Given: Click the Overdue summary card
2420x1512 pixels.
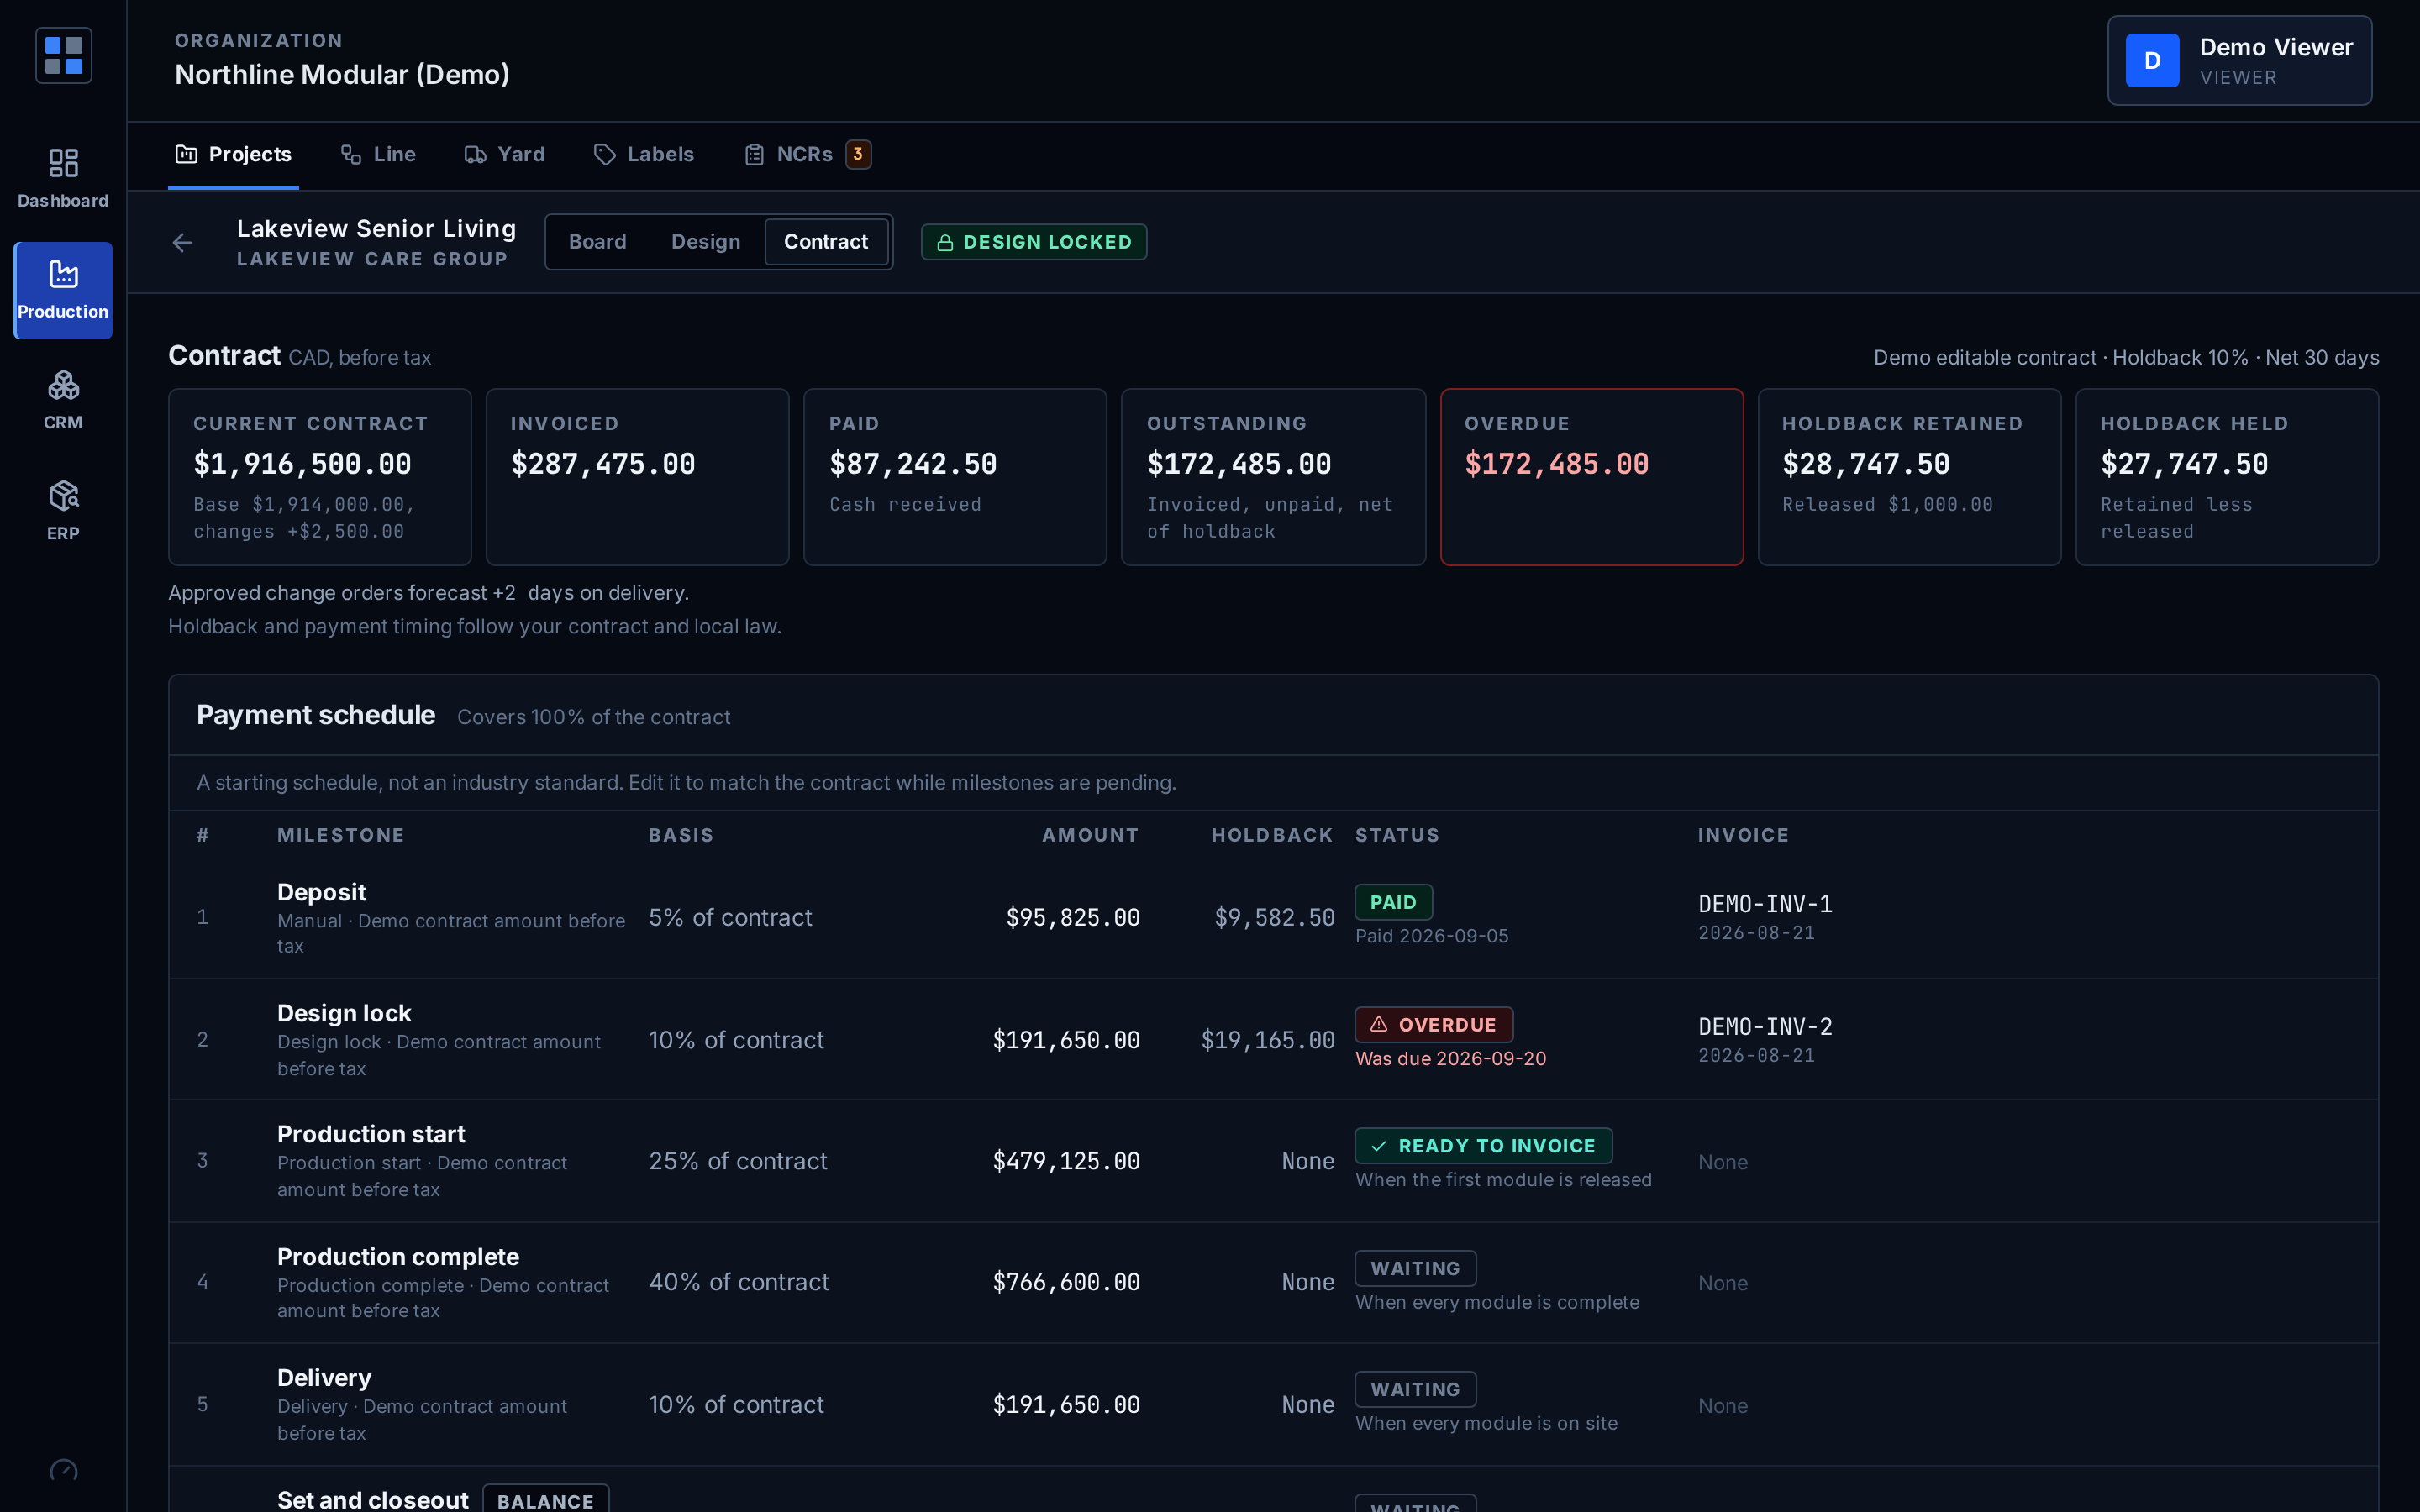Looking at the screenshot, I should click(x=1591, y=477).
